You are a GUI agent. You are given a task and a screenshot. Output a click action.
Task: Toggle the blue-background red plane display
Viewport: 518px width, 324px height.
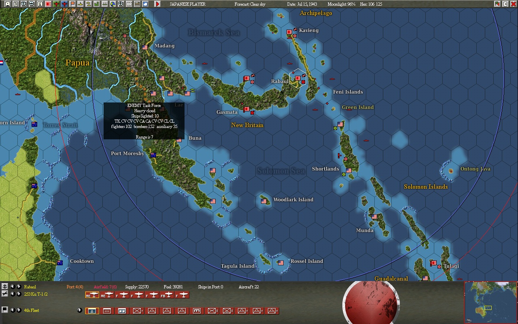click(64, 4)
